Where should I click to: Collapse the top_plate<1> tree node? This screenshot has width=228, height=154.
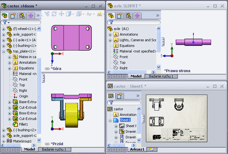[x=4, y=51]
